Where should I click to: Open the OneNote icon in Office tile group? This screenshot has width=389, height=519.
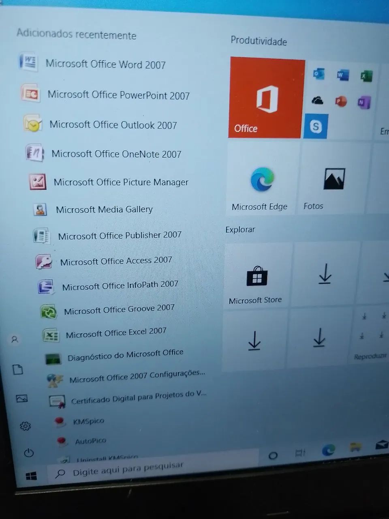click(363, 103)
